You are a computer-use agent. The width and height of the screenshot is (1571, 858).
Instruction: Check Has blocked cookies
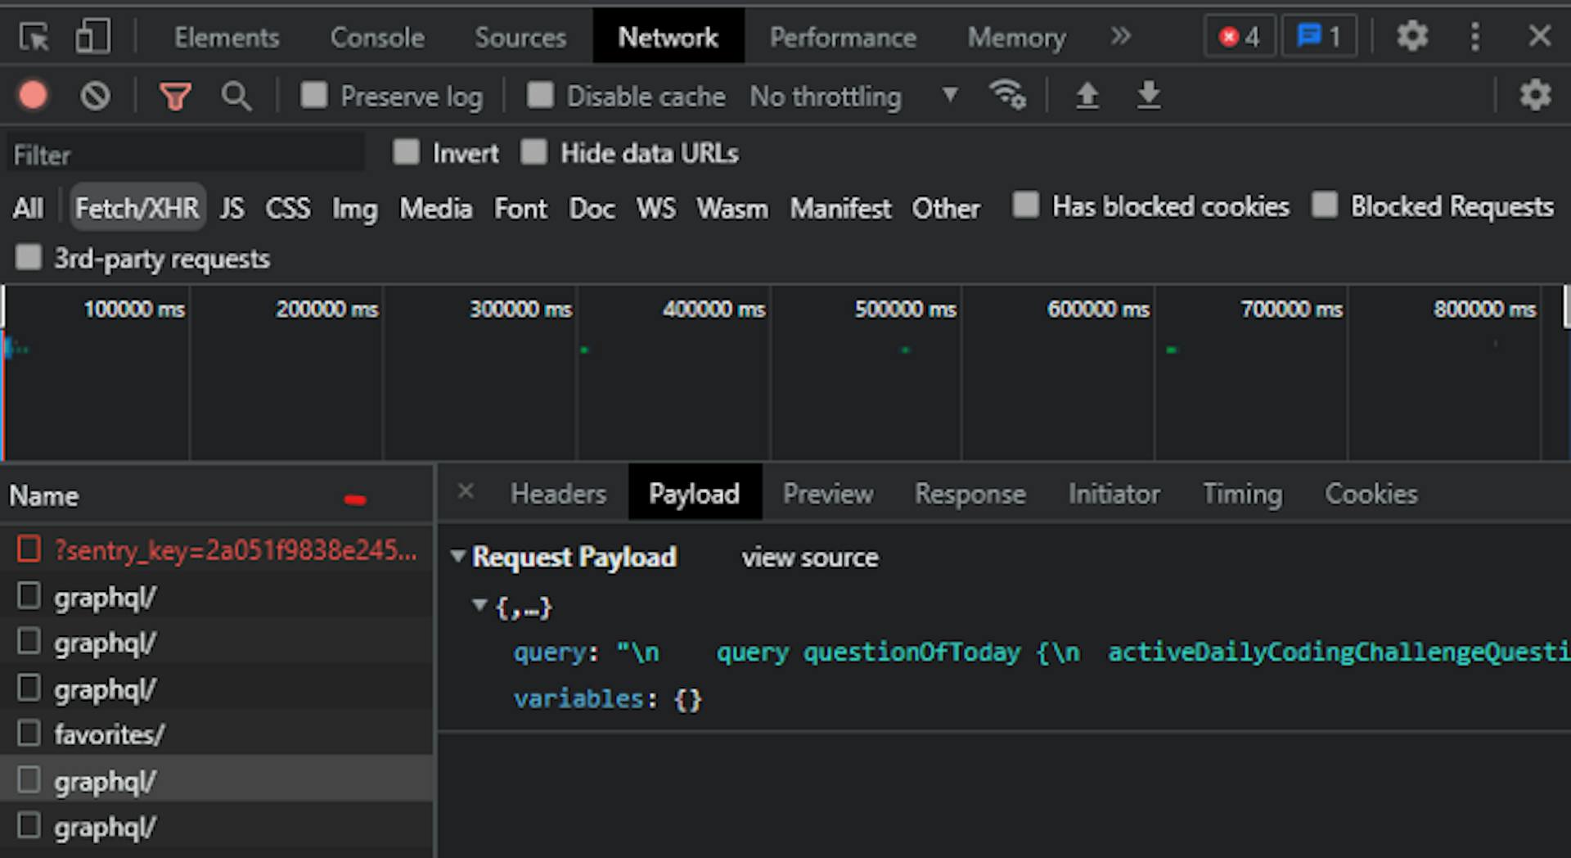click(1025, 205)
